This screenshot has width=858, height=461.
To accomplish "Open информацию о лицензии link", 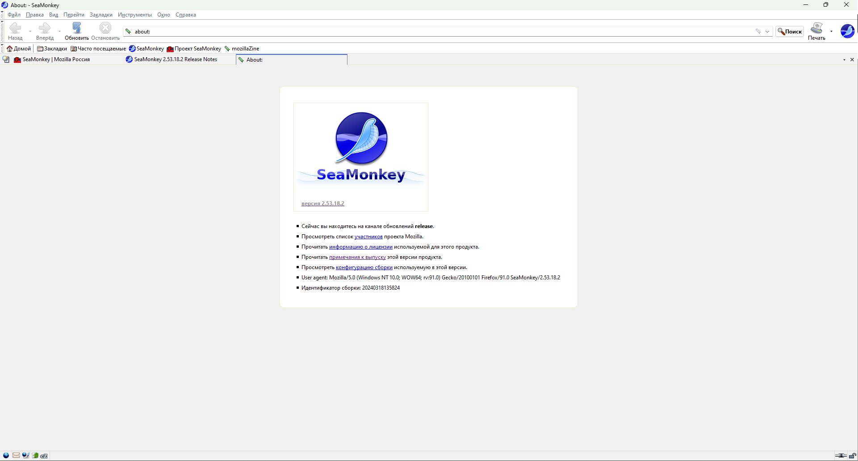I will pos(361,247).
